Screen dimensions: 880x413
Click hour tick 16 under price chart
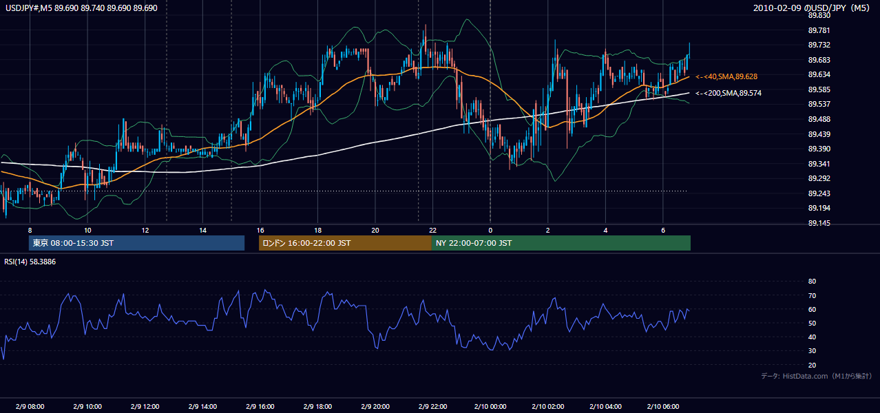pyautogui.click(x=260, y=230)
